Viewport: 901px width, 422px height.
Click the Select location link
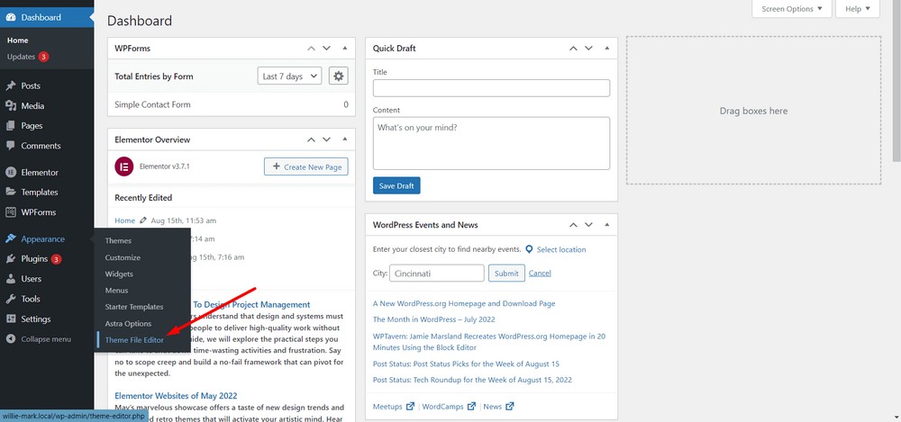click(561, 250)
